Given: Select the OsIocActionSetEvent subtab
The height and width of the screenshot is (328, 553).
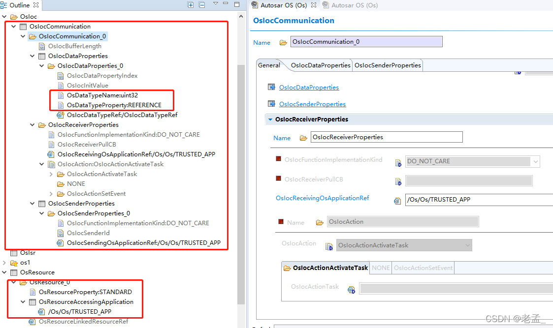Looking at the screenshot, I should click(423, 268).
